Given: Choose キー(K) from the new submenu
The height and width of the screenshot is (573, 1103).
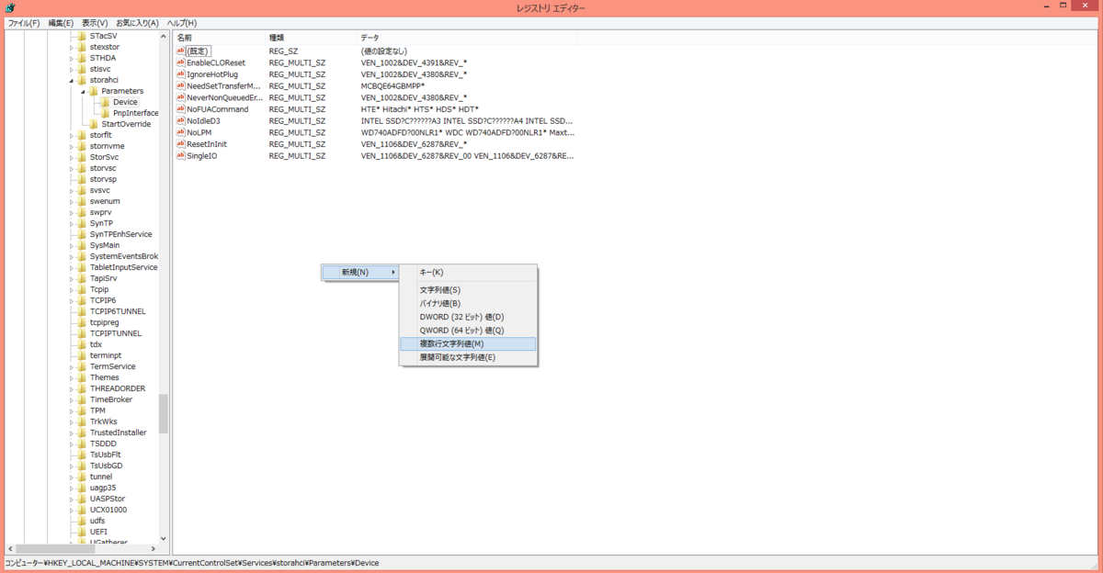Looking at the screenshot, I should (x=468, y=273).
